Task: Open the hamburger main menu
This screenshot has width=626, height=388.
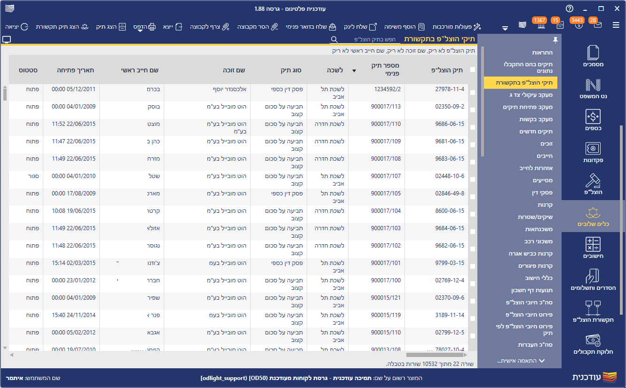Action: 616,25
